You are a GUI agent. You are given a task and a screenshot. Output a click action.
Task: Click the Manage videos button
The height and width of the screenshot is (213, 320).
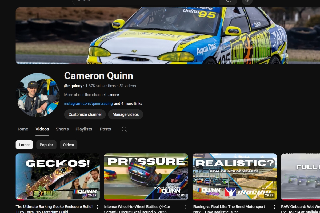point(126,114)
